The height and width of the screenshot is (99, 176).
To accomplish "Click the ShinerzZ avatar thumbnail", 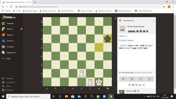I will 122,92.
